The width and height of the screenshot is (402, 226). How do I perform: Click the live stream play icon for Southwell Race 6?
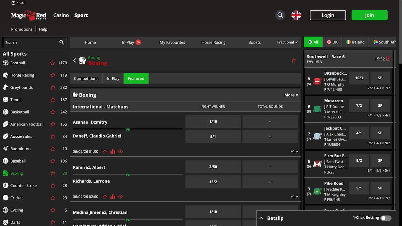pos(388,59)
